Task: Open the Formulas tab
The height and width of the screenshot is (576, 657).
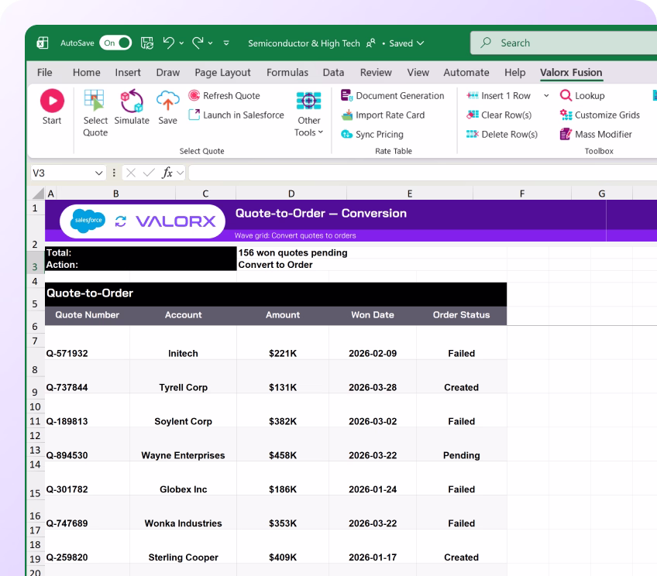Action: pyautogui.click(x=287, y=73)
